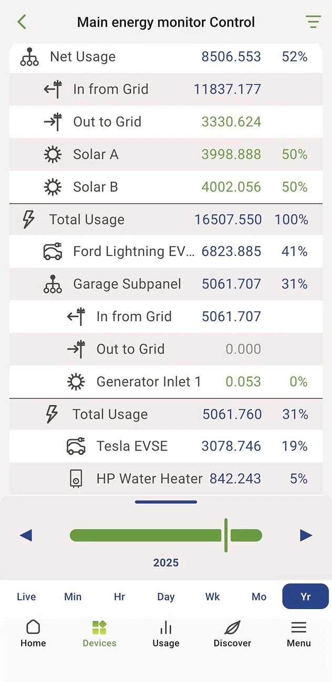This screenshot has height=682, width=332.
Task: Switch to the Live view tab
Action: pyautogui.click(x=26, y=596)
